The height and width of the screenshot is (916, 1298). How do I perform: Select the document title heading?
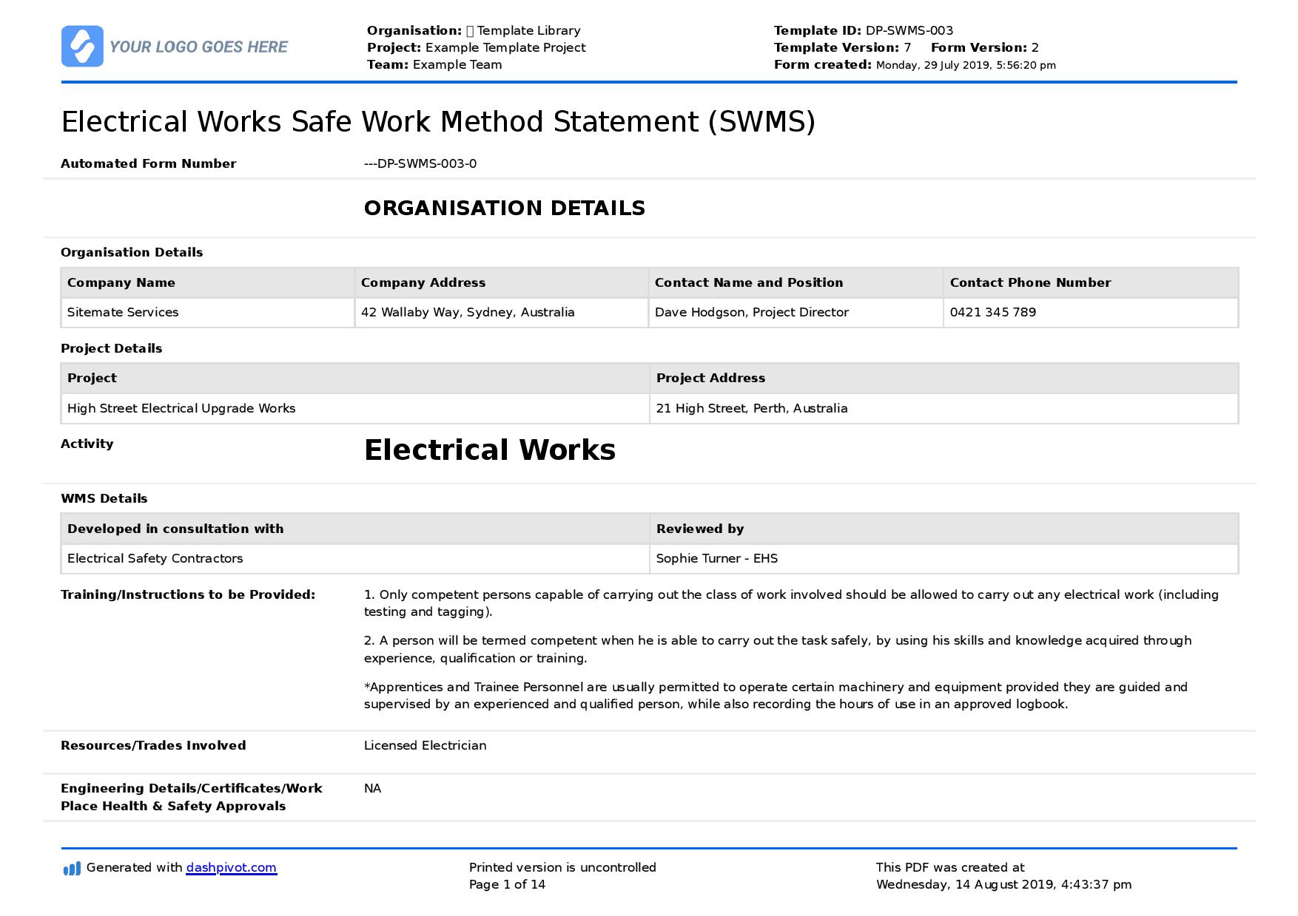point(438,122)
